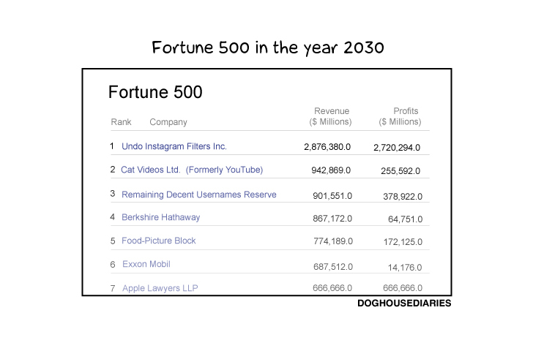Open the Undo Instagram Filters Inc. link
This screenshot has width=533, height=351.
(x=174, y=146)
